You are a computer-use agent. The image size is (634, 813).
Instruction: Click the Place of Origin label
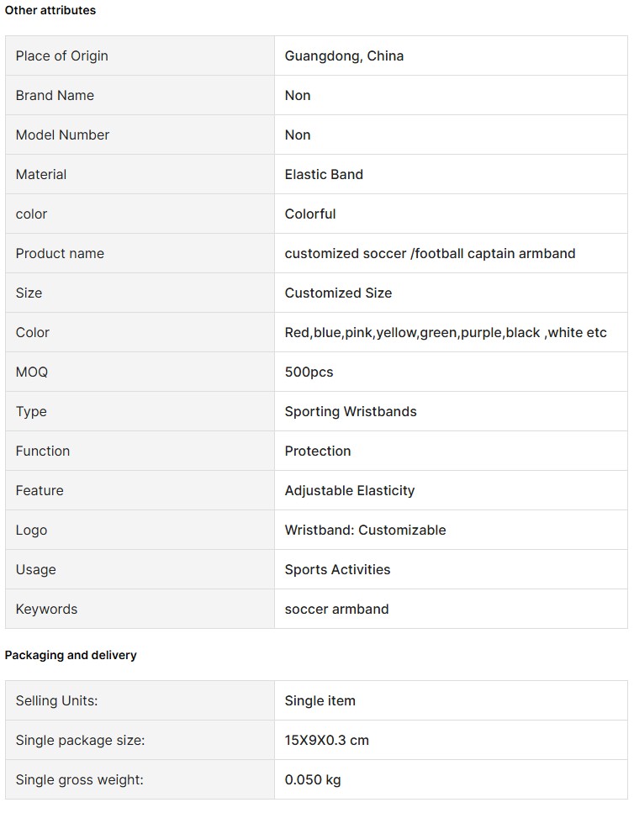pyautogui.click(x=61, y=56)
